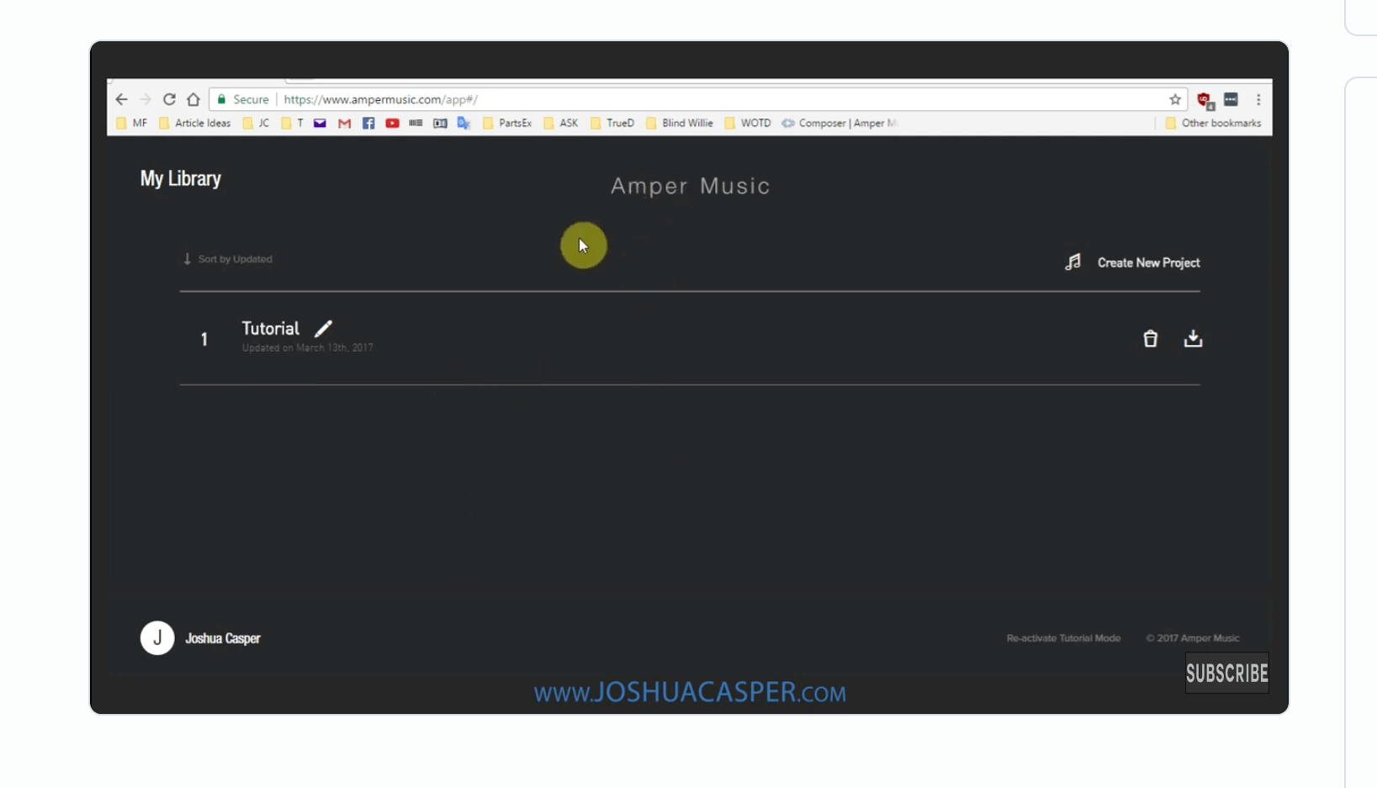1377x788 pixels.
Task: Open the YouTube bookmark icon
Action: pos(392,124)
